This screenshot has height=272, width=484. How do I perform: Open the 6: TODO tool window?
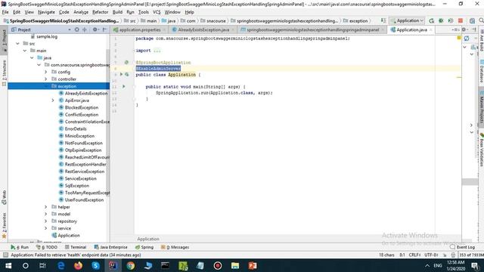point(47,247)
